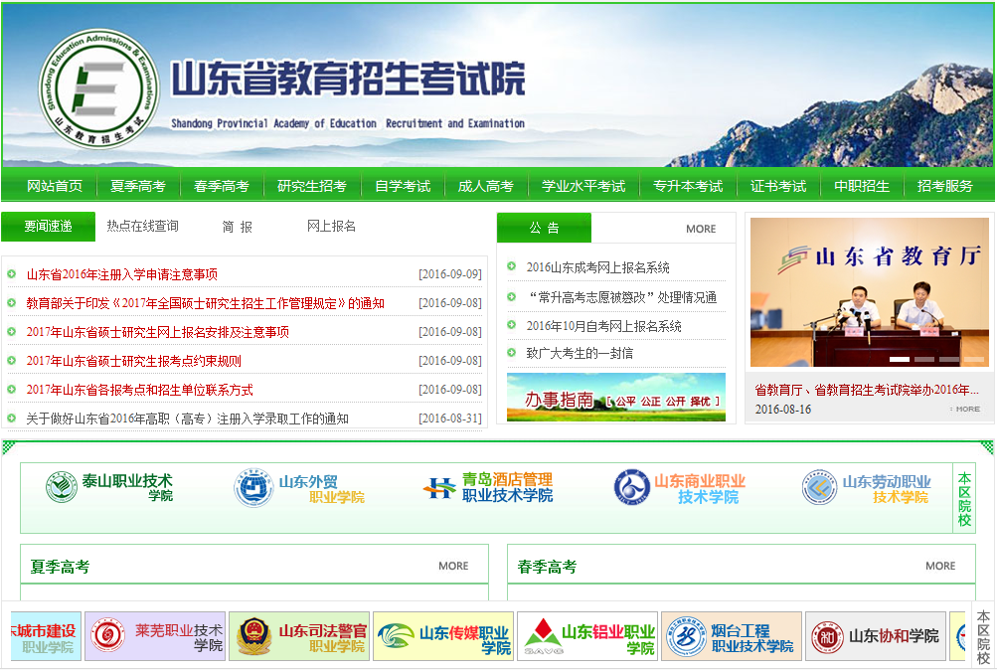The height and width of the screenshot is (670, 997).
Task: Click MORE in the 夏季高考 section
Action: click(x=453, y=566)
